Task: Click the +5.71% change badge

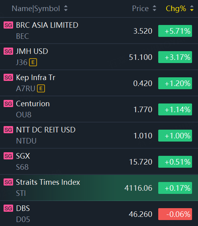Action: coord(175,31)
